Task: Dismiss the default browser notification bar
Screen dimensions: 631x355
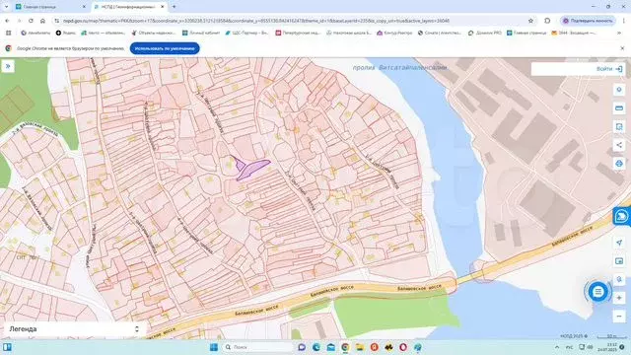Action: [x=622, y=48]
